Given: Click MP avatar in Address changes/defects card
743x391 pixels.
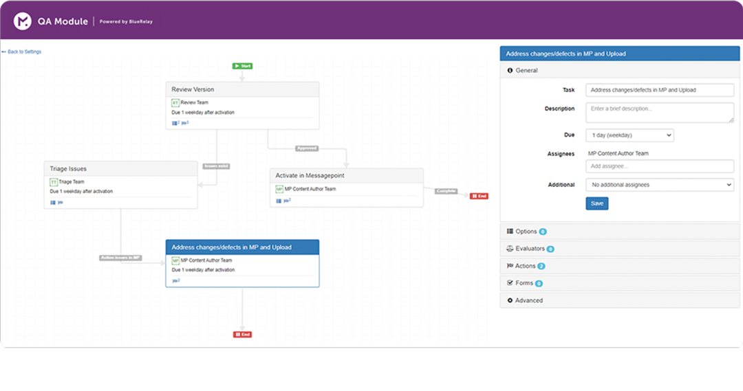Looking at the screenshot, I should click(x=175, y=260).
